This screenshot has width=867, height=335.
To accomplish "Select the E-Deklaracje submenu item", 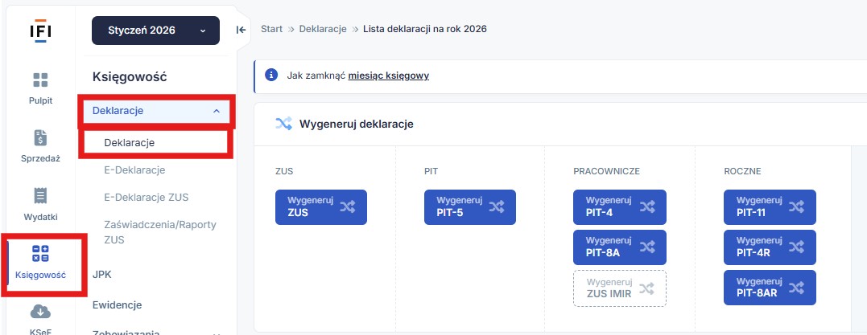I will pyautogui.click(x=134, y=170).
